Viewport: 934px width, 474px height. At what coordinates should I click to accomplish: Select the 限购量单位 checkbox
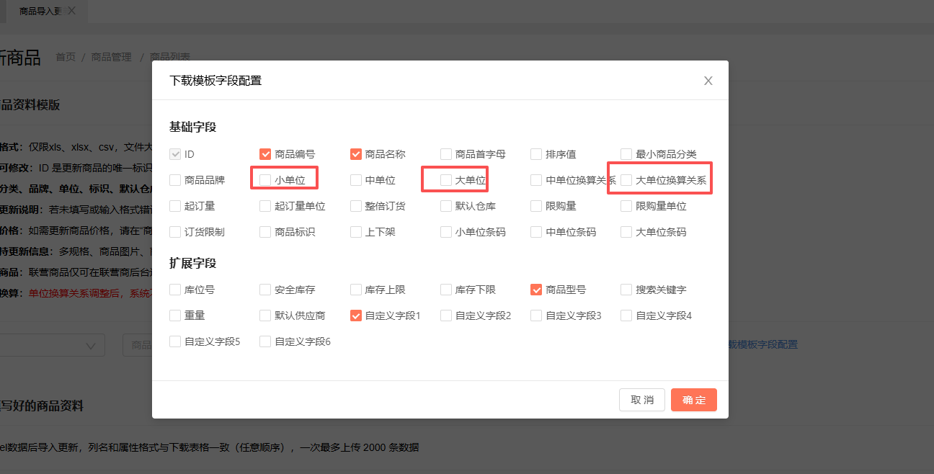click(626, 206)
